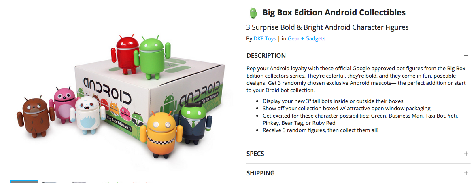Click the pink Pinkey Android figure
The height and width of the screenshot is (183, 476).
point(64,105)
